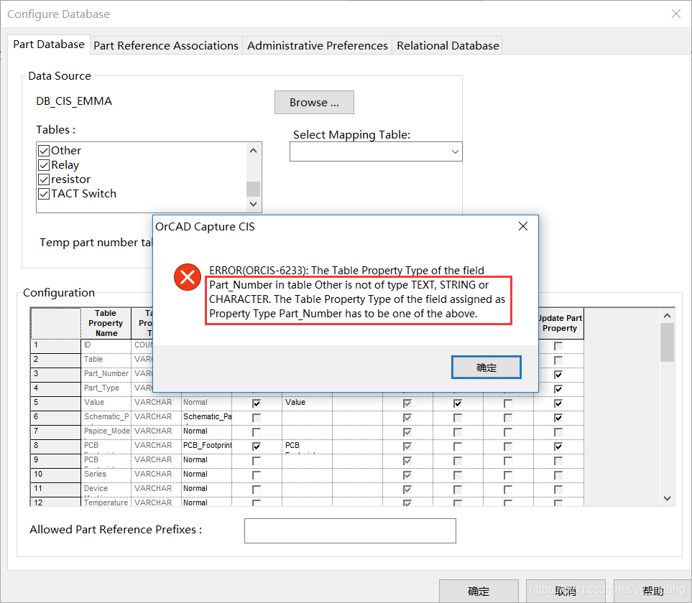Click the Schematic_Pa property type cell

(207, 417)
